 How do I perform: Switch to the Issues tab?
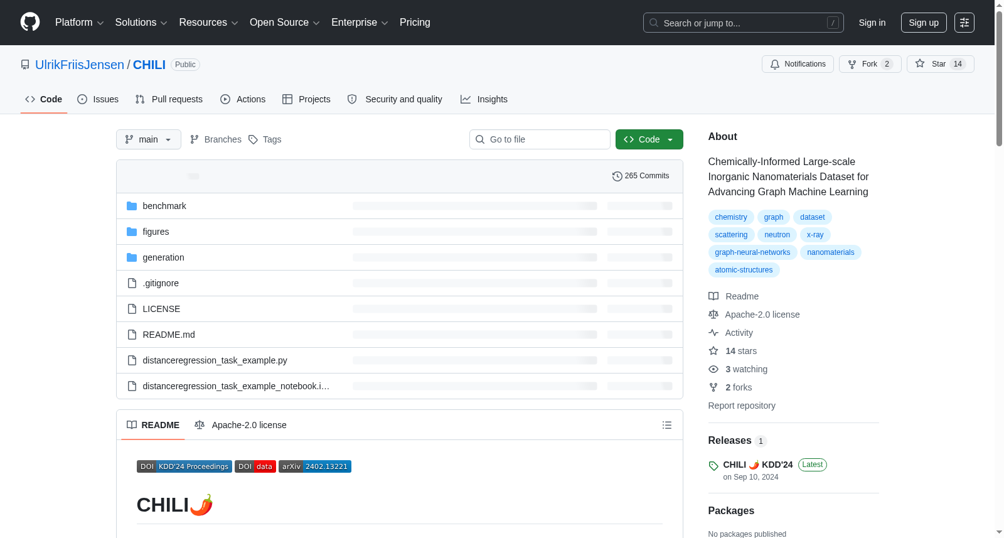pos(98,99)
